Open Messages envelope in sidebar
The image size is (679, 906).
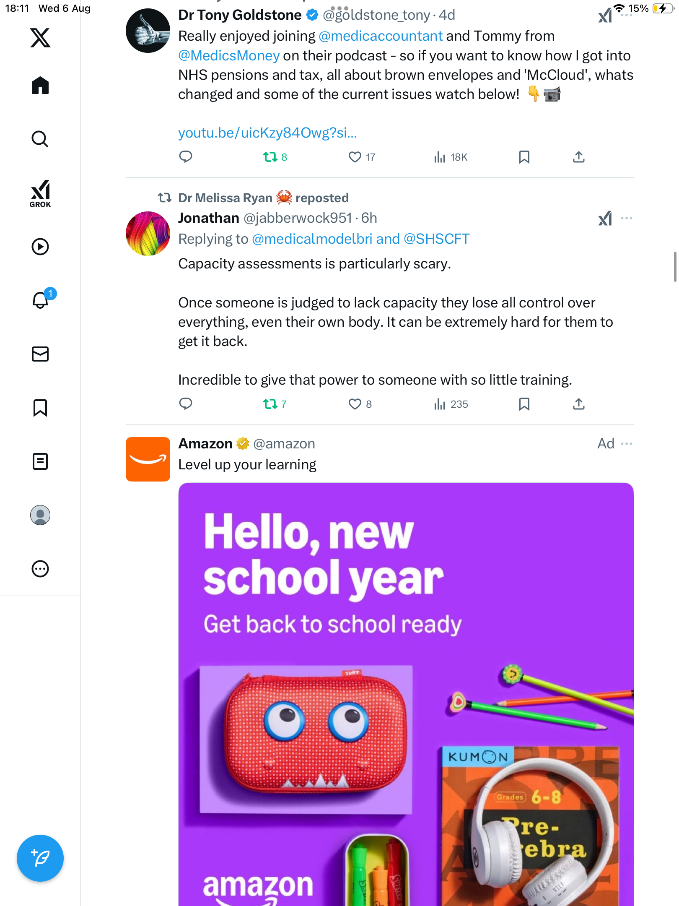click(40, 354)
